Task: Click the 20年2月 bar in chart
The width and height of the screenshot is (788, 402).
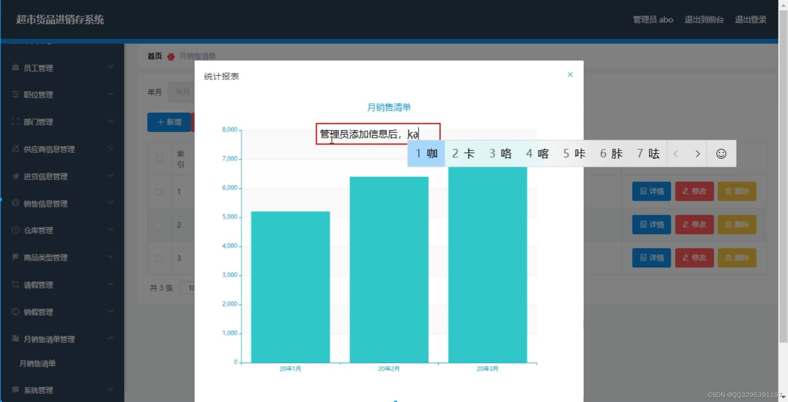Action: [389, 269]
